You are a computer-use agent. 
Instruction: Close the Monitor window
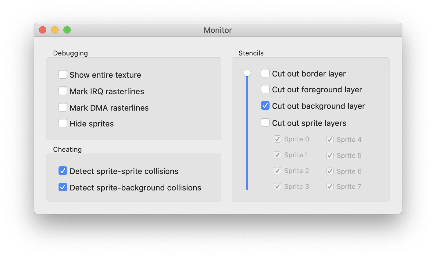coord(43,30)
